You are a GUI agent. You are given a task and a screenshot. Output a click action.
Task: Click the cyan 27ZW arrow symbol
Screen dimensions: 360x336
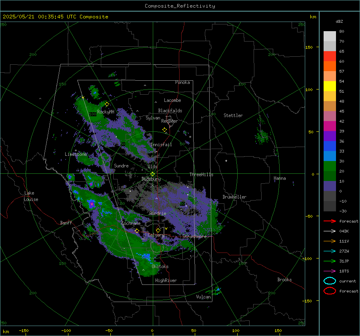(x=330, y=251)
